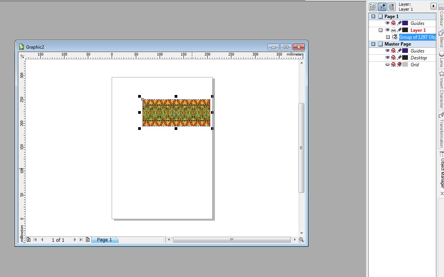Click Zoom icon beside horizontal scrollbar
This screenshot has height=277, width=444.
tap(301, 240)
